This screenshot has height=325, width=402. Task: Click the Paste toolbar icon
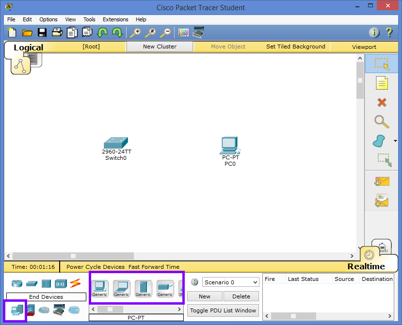(x=87, y=32)
